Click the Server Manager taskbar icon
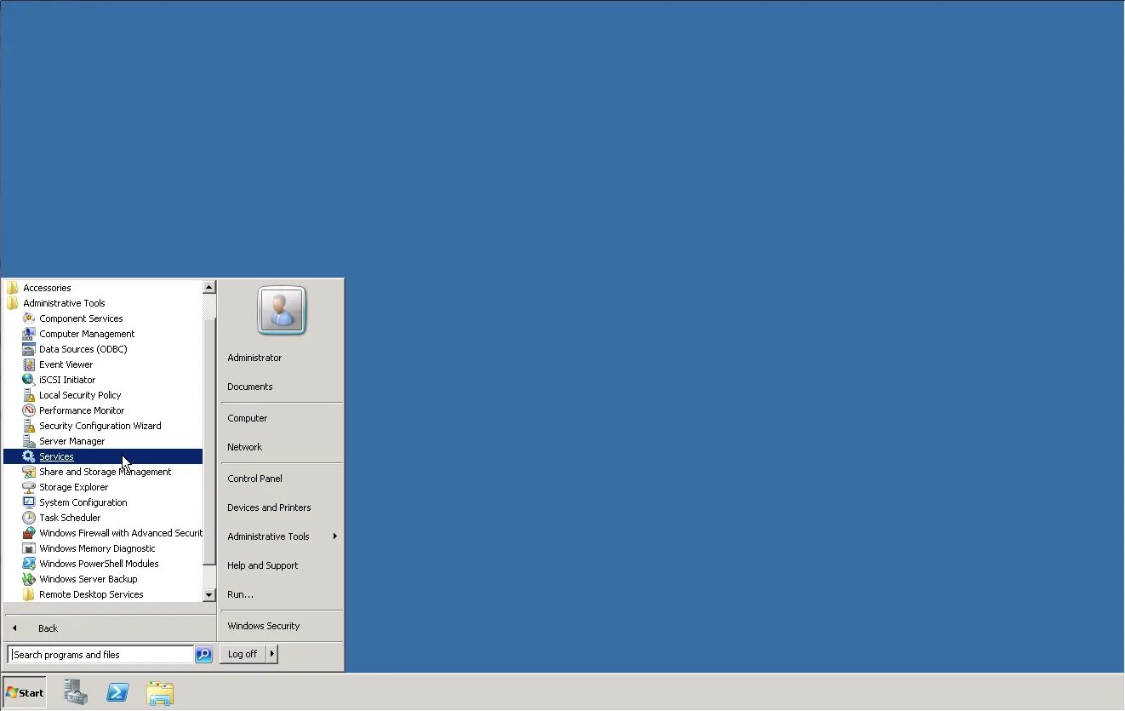The width and height of the screenshot is (1125, 711). (76, 692)
